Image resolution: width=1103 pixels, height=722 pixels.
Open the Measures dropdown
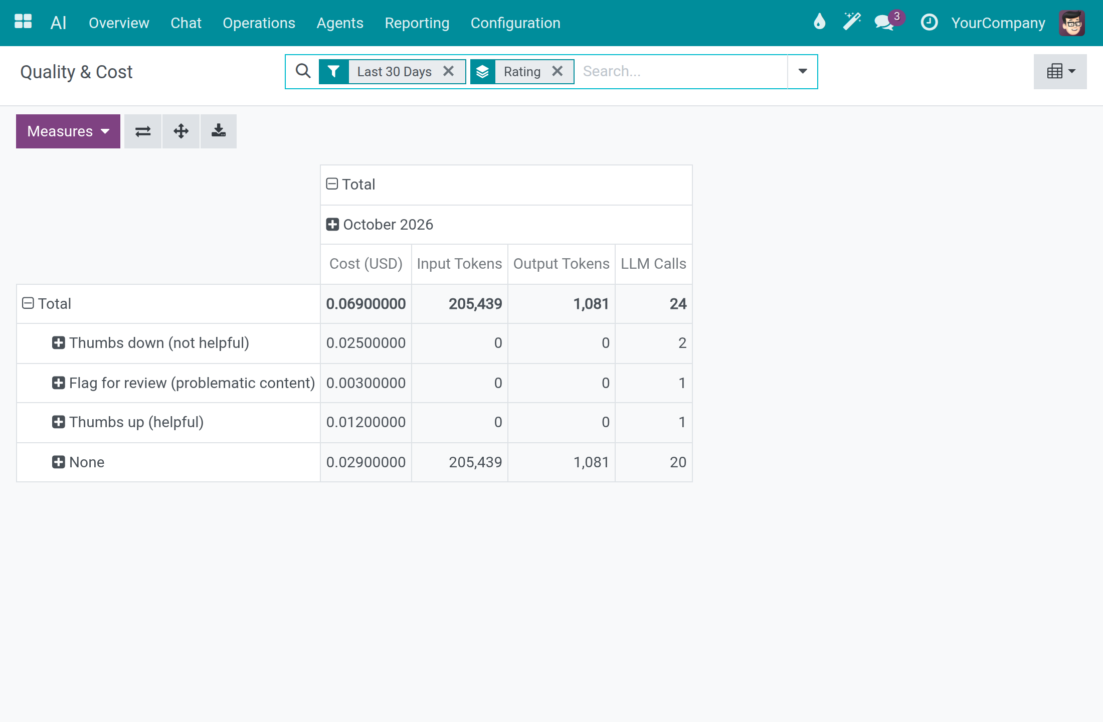click(x=68, y=131)
